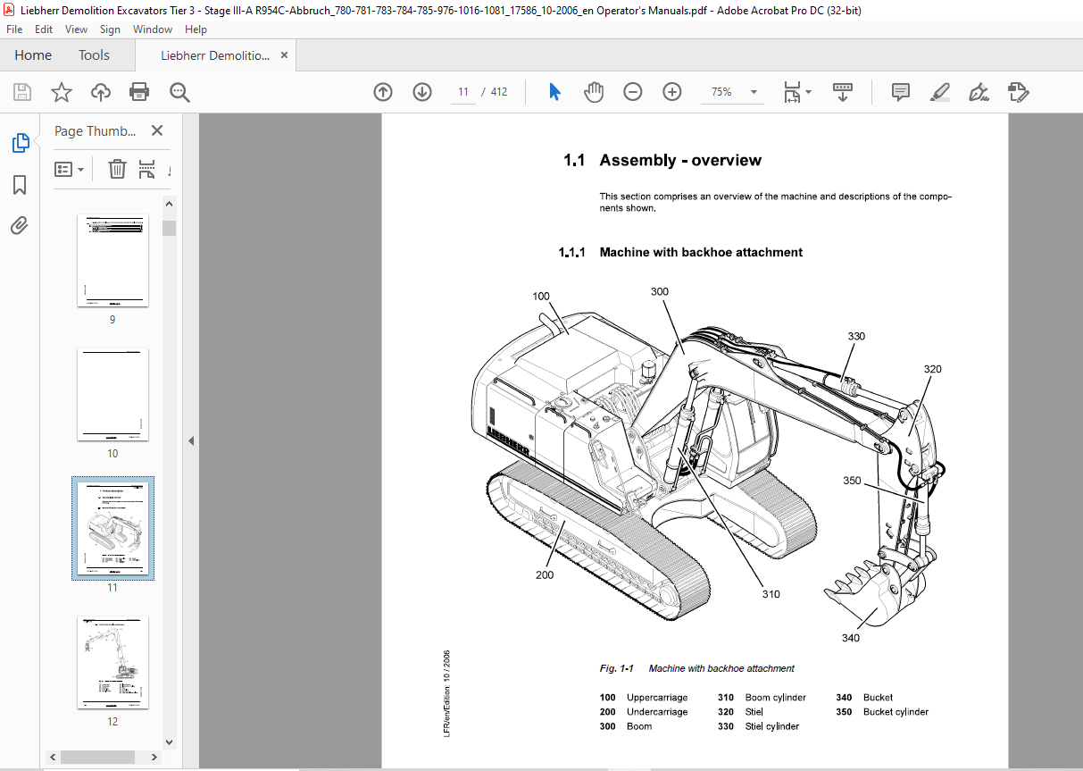This screenshot has width=1083, height=771.
Task: Open the Find text magnifier
Action: click(x=179, y=92)
